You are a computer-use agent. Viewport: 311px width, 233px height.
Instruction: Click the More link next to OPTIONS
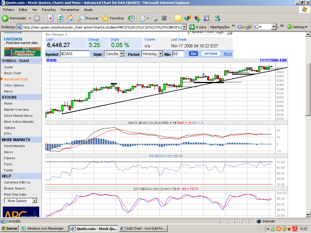click(227, 54)
